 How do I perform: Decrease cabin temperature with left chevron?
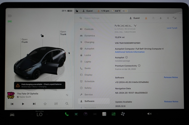(32, 114)
